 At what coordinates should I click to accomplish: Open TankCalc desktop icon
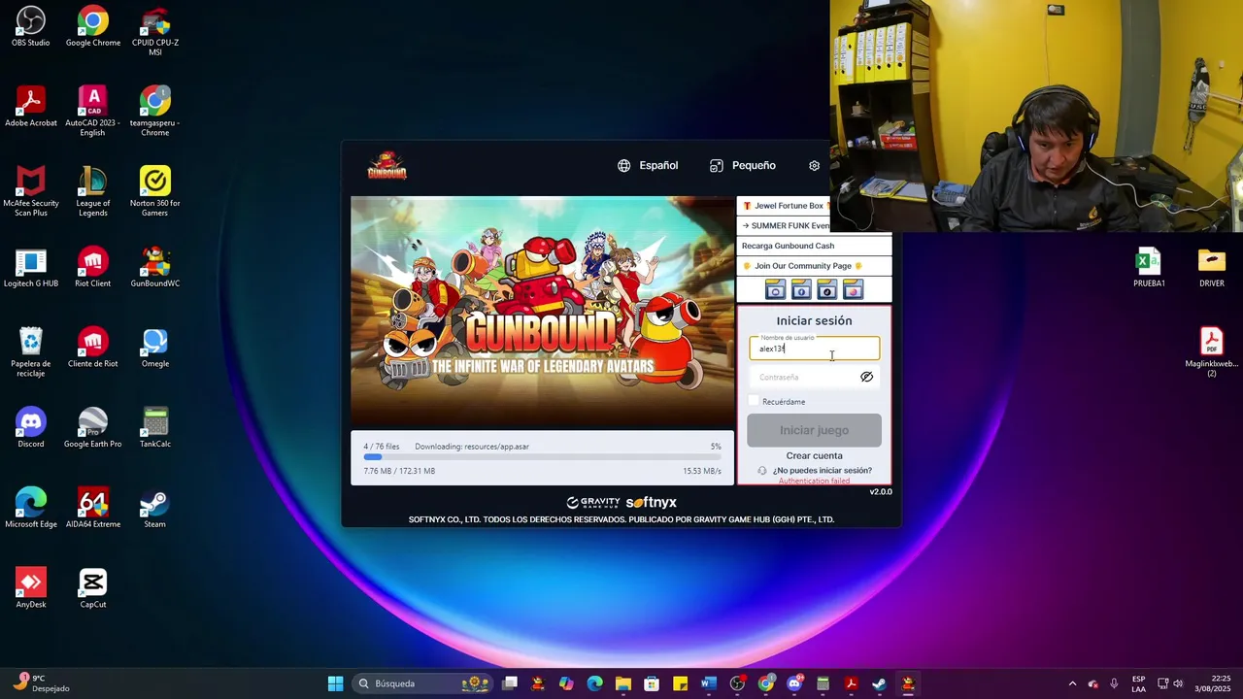155,428
